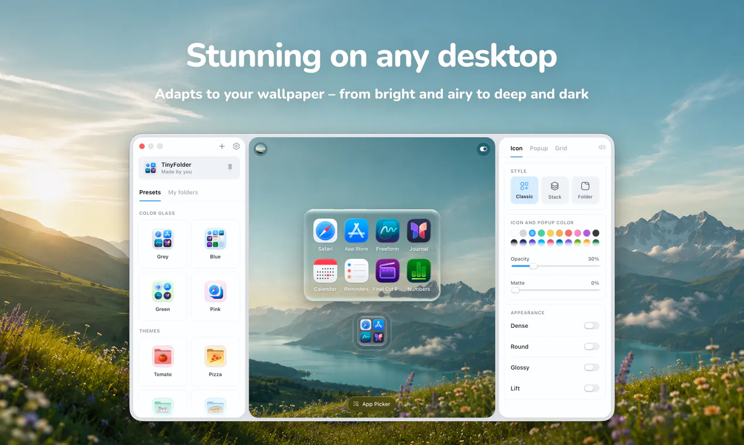Switch to the Presets tab

(x=150, y=192)
